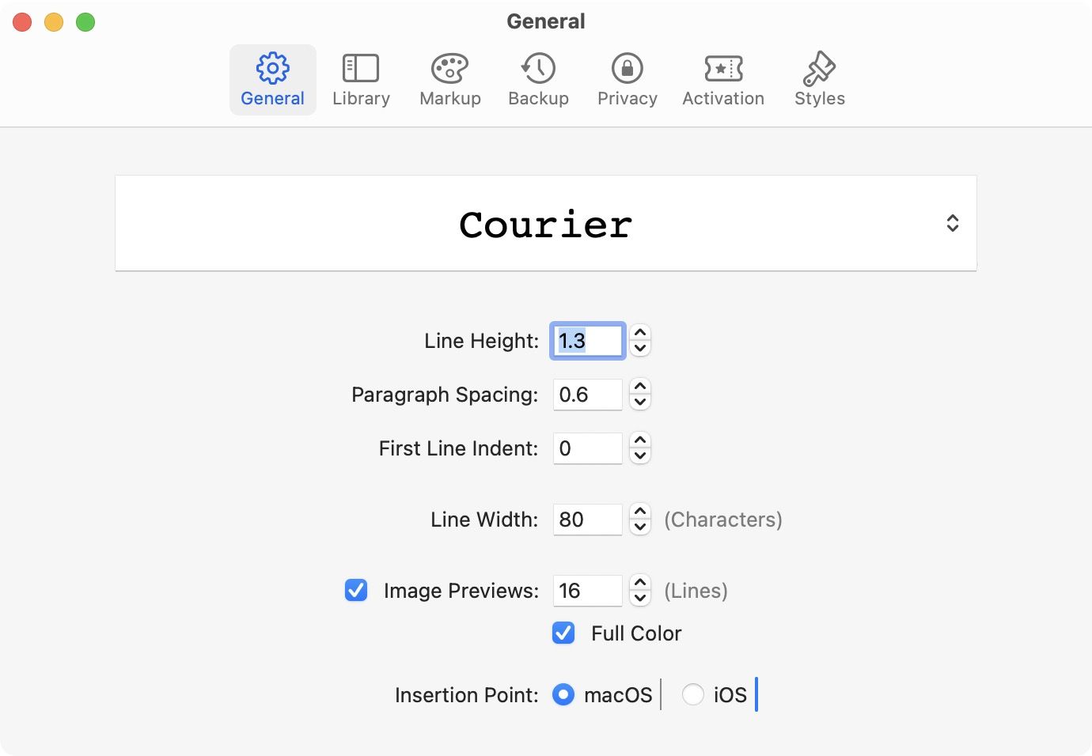Decrease Paragraph Spacing with down arrow
The image size is (1092, 756).
pos(640,402)
